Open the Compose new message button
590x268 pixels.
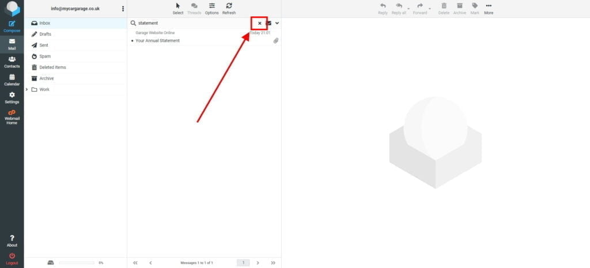[12, 27]
